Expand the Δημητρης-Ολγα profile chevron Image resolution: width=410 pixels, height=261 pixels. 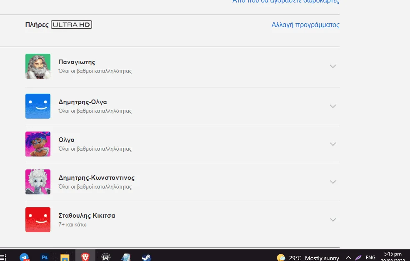(333, 106)
